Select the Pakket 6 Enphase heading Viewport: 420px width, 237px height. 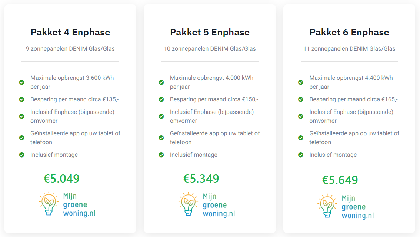(x=349, y=32)
